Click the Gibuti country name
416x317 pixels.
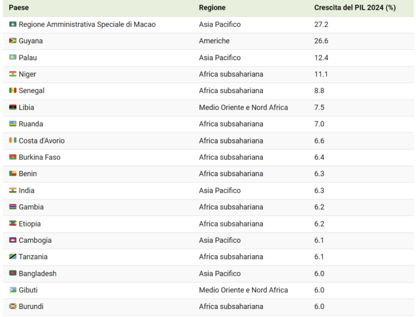[x=28, y=290]
